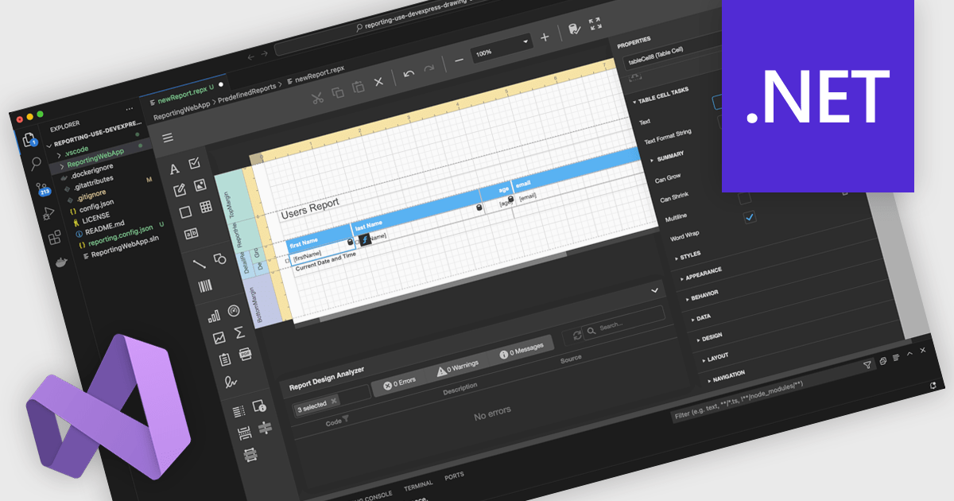Pick the Barcode control from toolbox
Screen dimensions: 954x501
pyautogui.click(x=204, y=288)
